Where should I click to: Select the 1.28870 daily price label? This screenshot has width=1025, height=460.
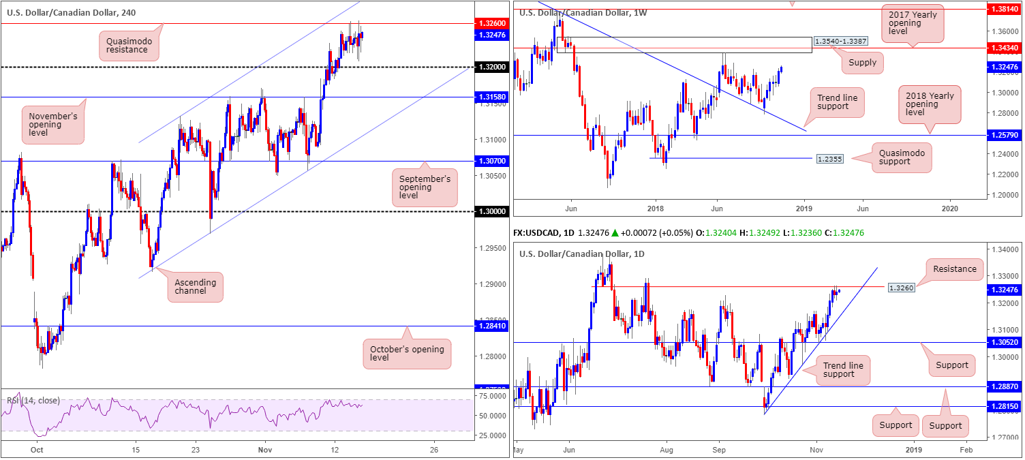[x=1005, y=386]
